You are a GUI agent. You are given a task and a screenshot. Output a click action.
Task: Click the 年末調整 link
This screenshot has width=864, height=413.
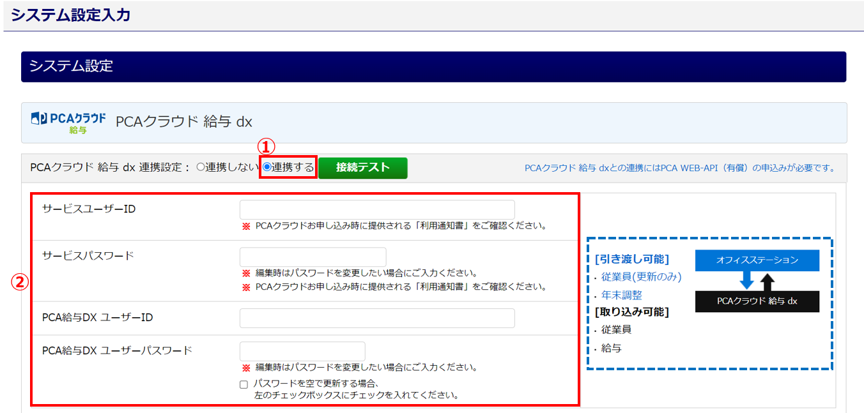(x=622, y=295)
